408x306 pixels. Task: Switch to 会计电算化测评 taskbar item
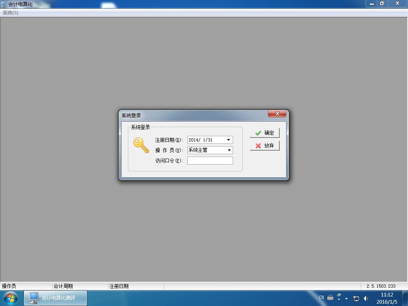click(x=55, y=298)
